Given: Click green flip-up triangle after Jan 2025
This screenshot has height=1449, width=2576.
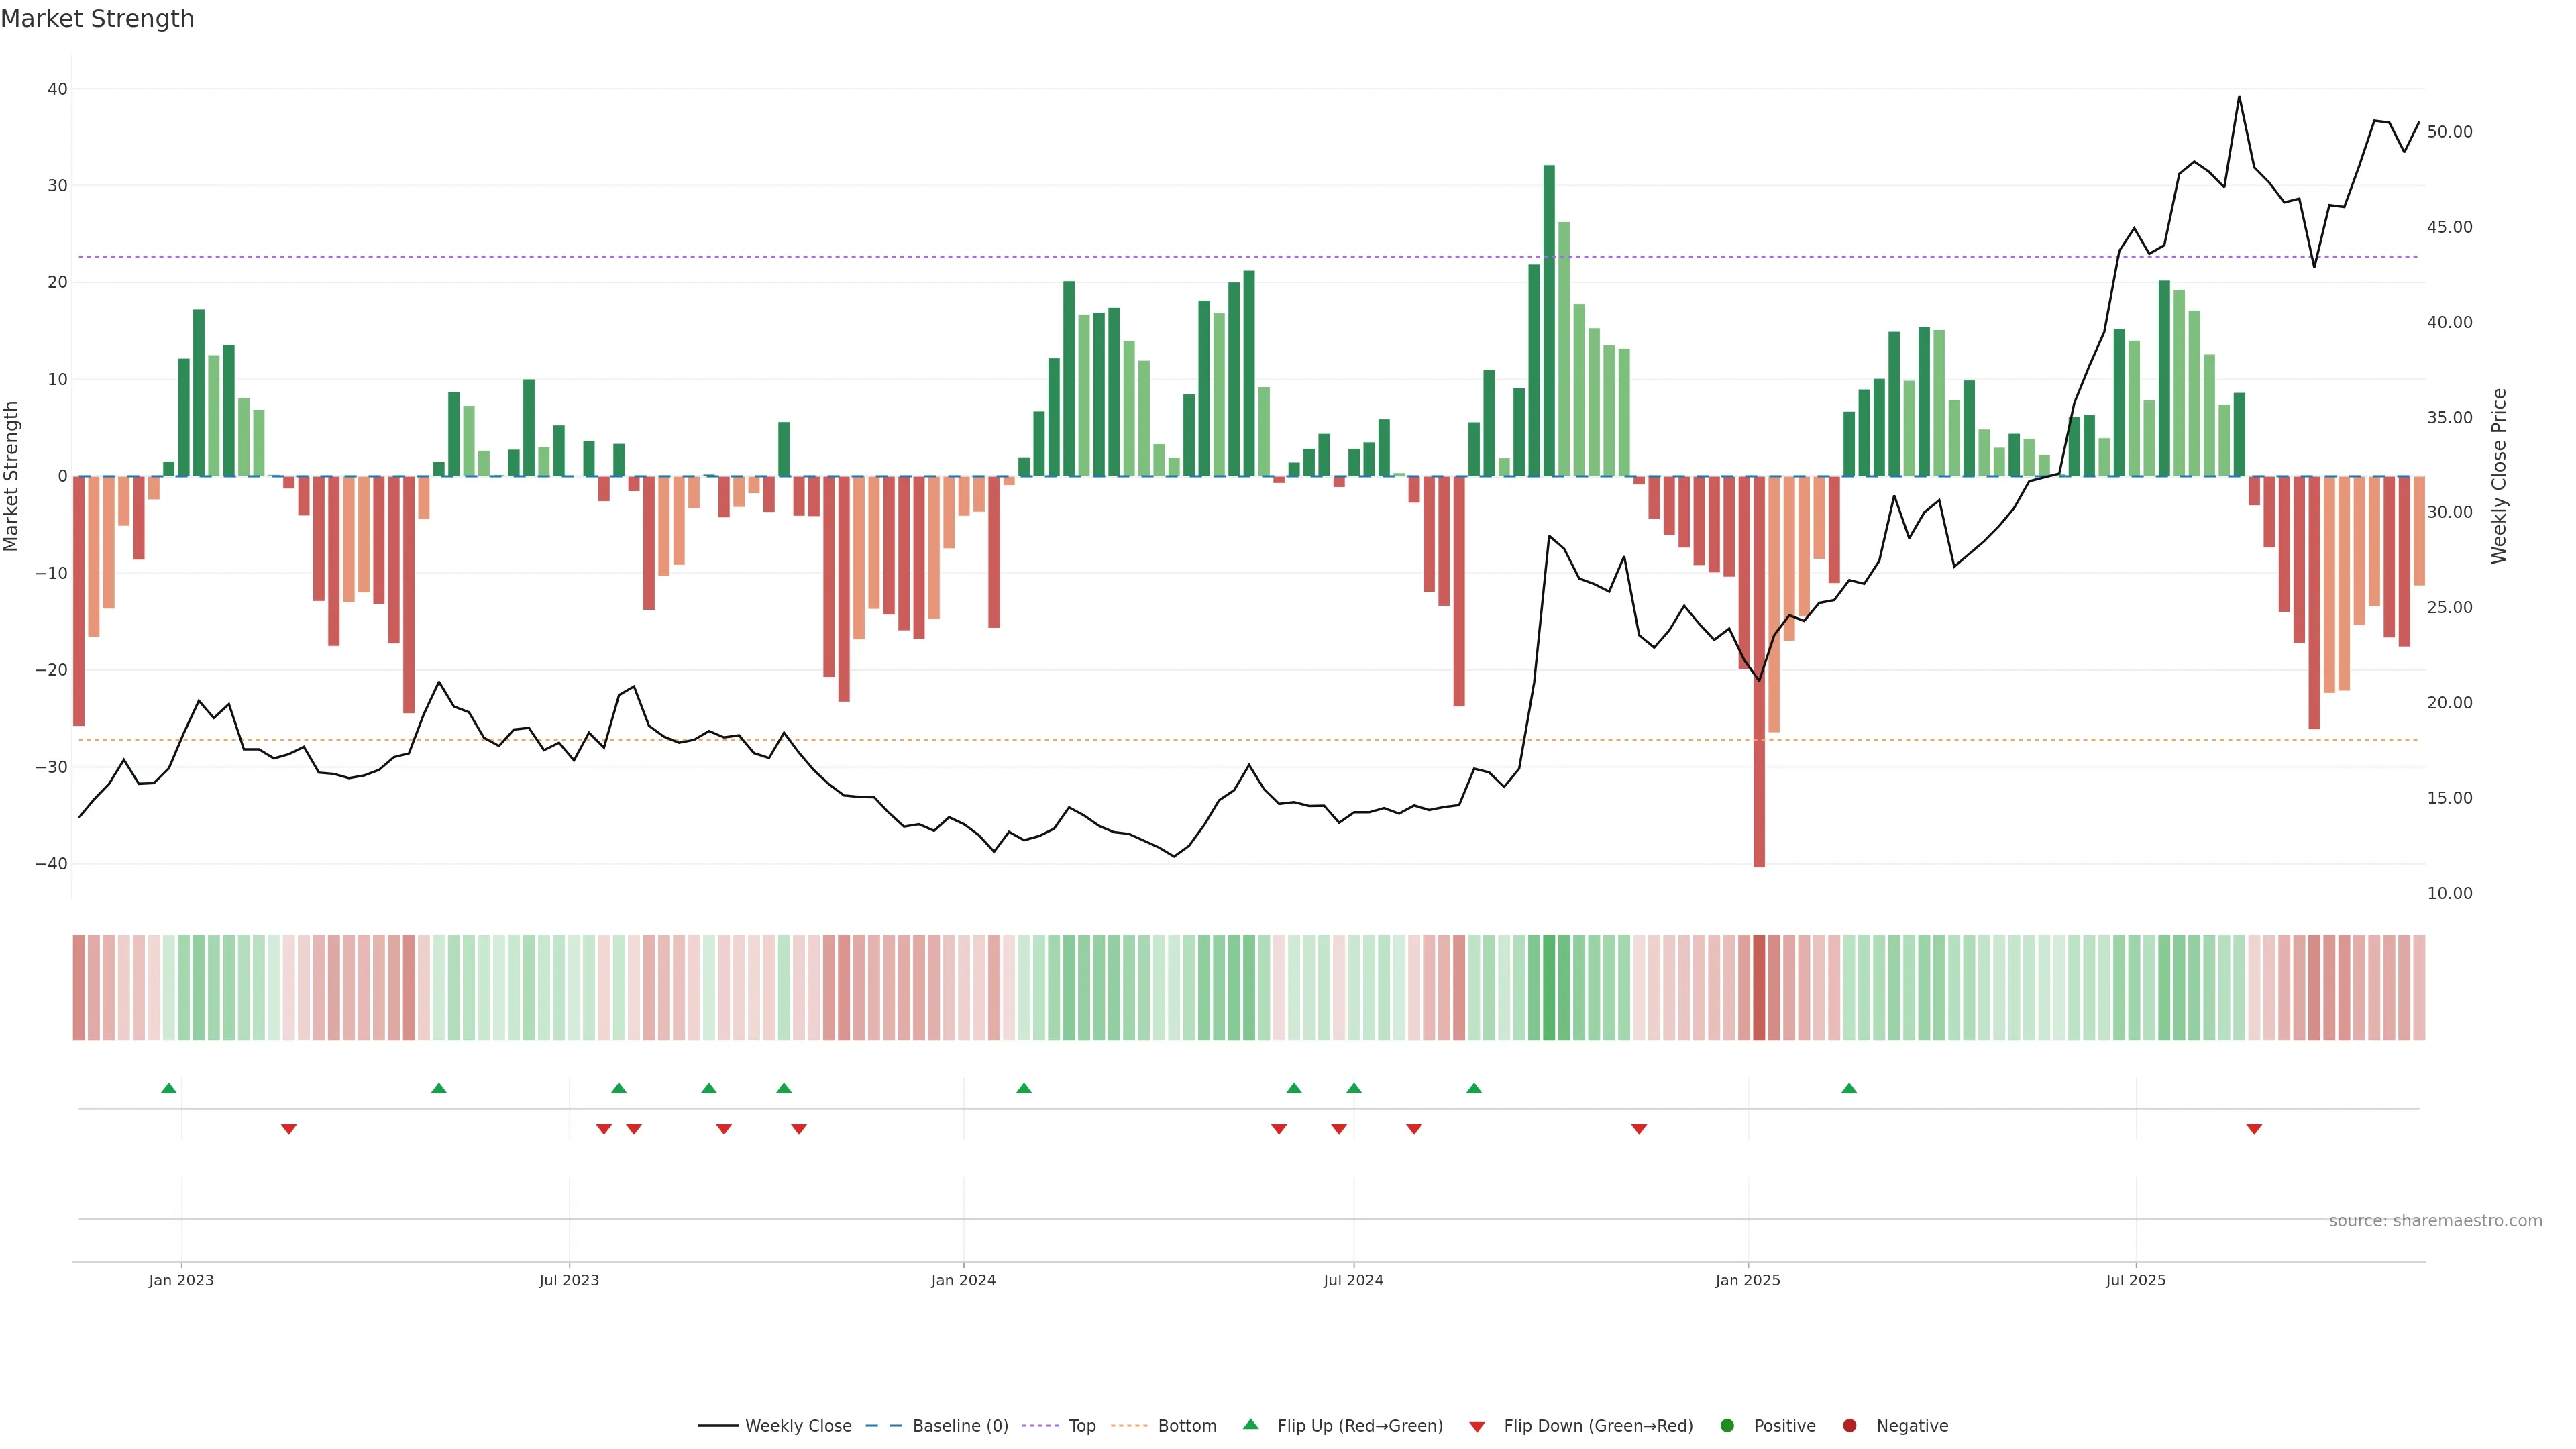Looking at the screenshot, I should [x=1849, y=1088].
